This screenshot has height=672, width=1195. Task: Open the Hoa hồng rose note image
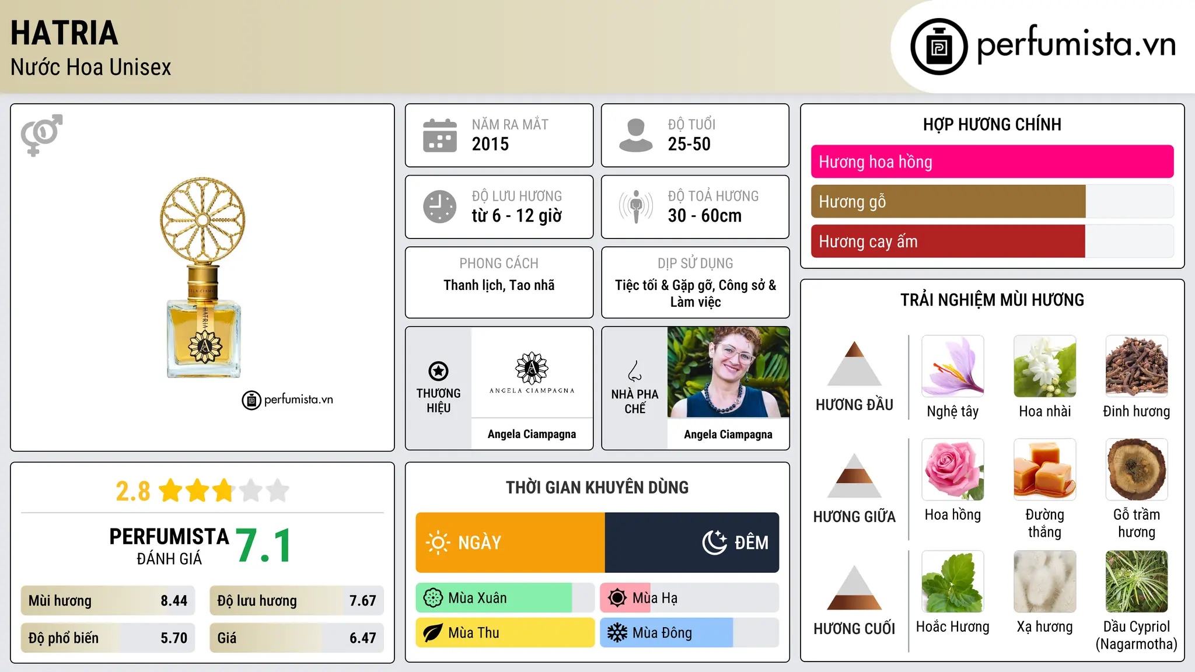click(x=953, y=470)
